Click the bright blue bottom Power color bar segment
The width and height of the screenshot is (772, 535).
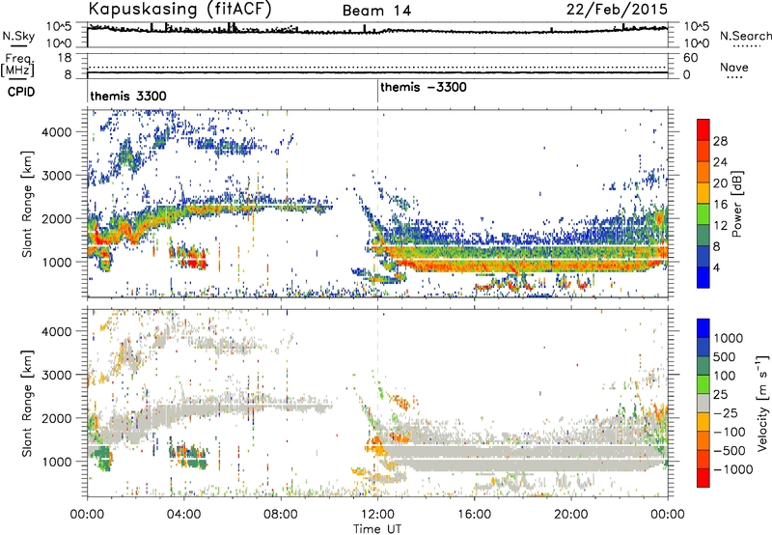coord(703,277)
